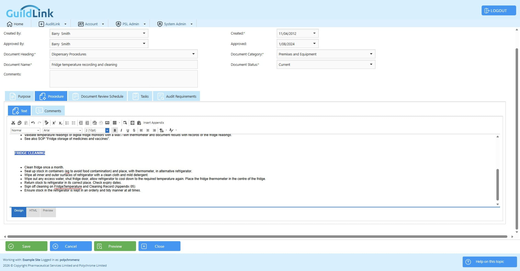Insert a numbered list
Screen dimensions: 520x271
click(67, 123)
